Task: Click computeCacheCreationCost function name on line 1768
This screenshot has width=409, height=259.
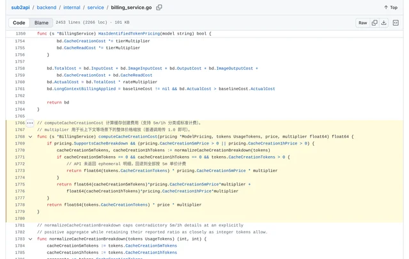Action: coord(128,137)
